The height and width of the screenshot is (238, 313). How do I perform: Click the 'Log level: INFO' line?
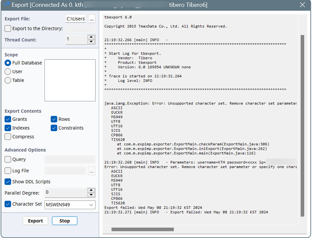135,80
